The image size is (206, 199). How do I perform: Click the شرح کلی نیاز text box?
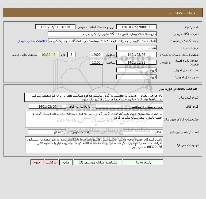[x=94, y=97]
